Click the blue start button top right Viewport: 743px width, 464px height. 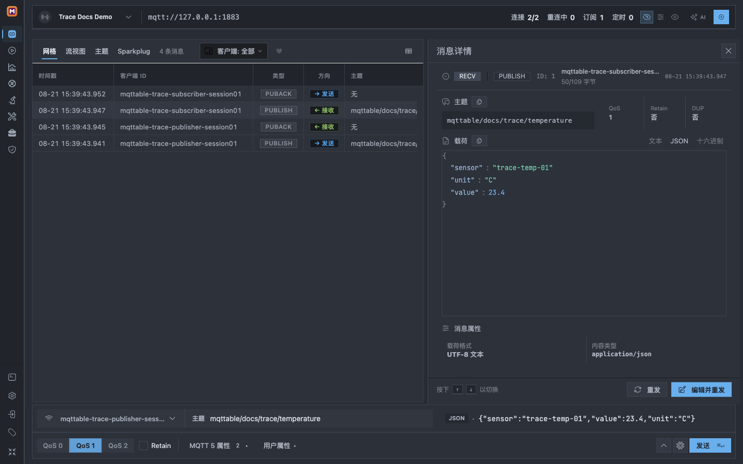pos(721,17)
